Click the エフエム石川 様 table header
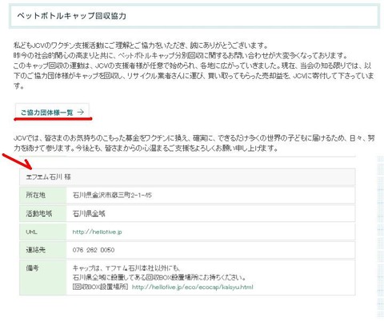Viewport: 384px width, 321px height. tap(187, 176)
